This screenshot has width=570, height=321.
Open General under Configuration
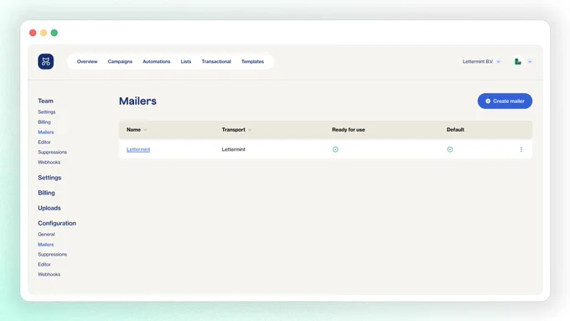tap(46, 235)
